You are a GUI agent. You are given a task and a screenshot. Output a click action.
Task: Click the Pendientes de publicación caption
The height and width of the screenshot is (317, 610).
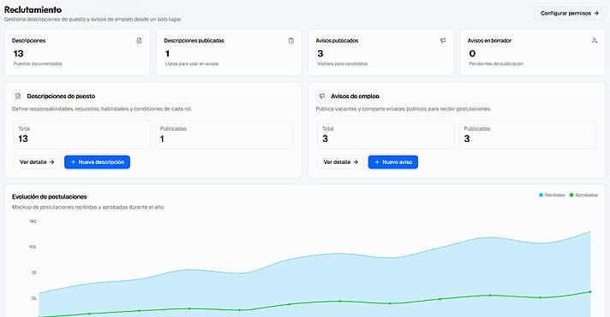(496, 63)
